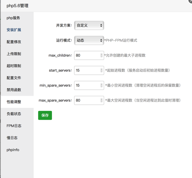Show the 禁用函数 tab
The height and width of the screenshot is (178, 192).
pyautogui.click(x=14, y=90)
